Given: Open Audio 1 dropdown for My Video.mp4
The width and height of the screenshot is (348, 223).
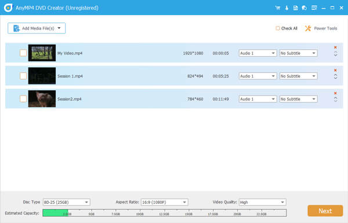Looking at the screenshot, I should coord(258,53).
